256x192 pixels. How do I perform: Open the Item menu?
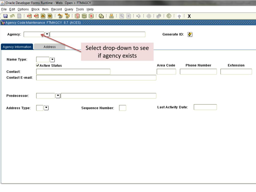[45, 9]
